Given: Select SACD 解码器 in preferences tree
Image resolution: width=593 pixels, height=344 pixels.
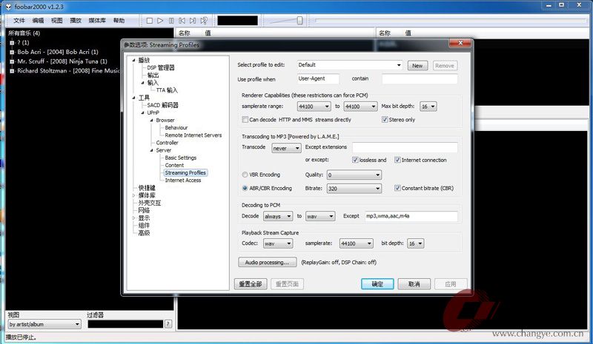Looking at the screenshot, I should click(162, 105).
